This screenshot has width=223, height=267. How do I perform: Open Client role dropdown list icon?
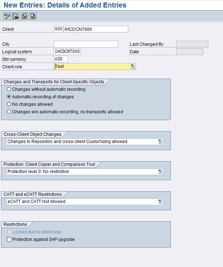pos(132,67)
